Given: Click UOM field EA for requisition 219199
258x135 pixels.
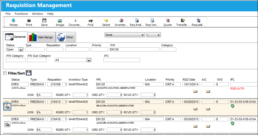Looking at the screenshot, I should coord(44,95).
